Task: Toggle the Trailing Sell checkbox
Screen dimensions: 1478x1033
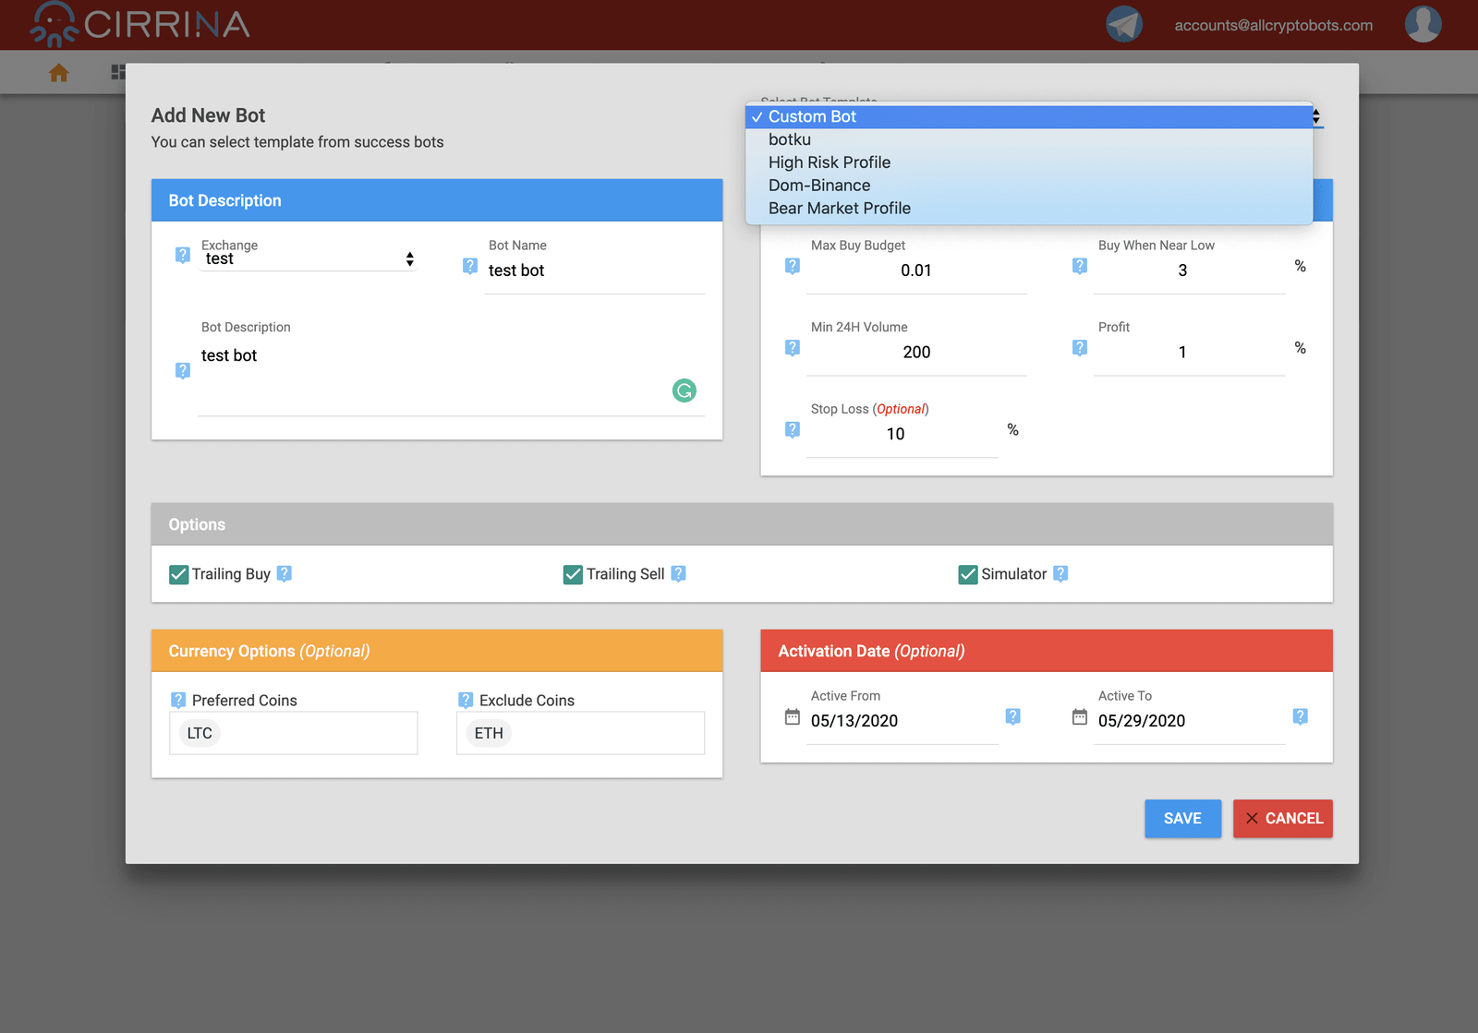Action: coord(573,574)
